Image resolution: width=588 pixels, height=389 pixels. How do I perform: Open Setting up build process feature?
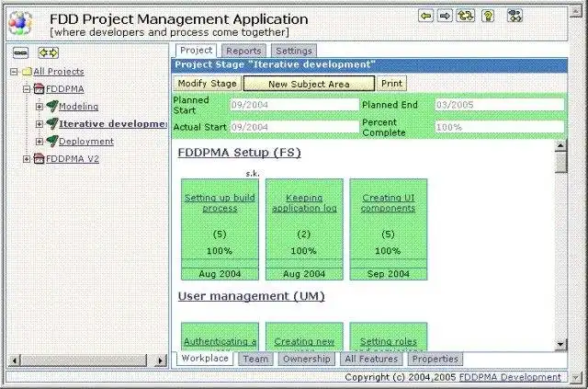(x=220, y=202)
